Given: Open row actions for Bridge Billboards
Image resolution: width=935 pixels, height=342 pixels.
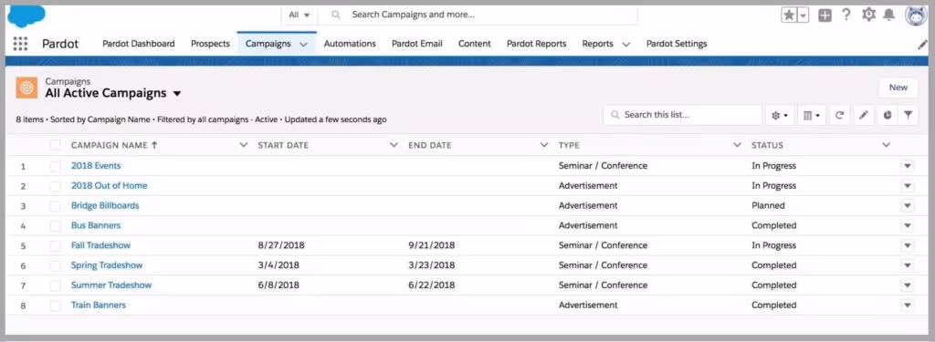Looking at the screenshot, I should point(907,205).
